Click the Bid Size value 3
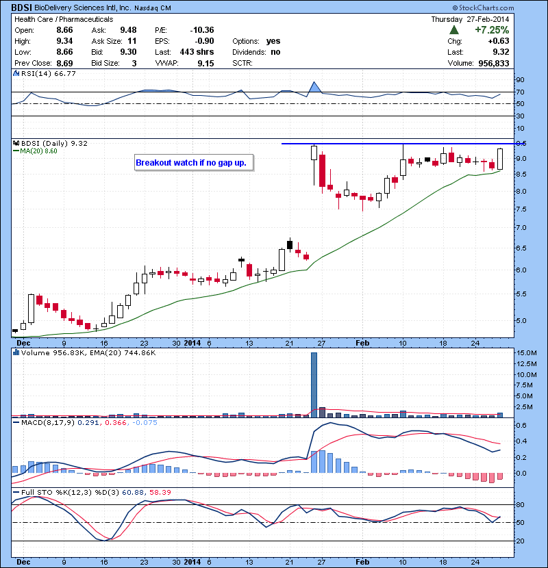This screenshot has height=568, width=548. (134, 64)
